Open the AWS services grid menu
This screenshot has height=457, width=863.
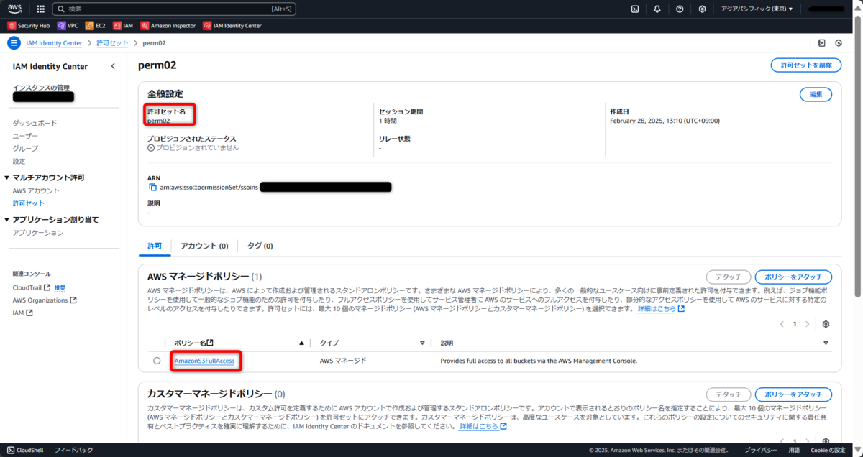[40, 9]
